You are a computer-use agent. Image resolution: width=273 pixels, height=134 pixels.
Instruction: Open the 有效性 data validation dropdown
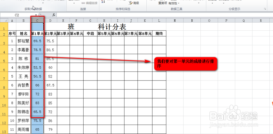(174, 3)
